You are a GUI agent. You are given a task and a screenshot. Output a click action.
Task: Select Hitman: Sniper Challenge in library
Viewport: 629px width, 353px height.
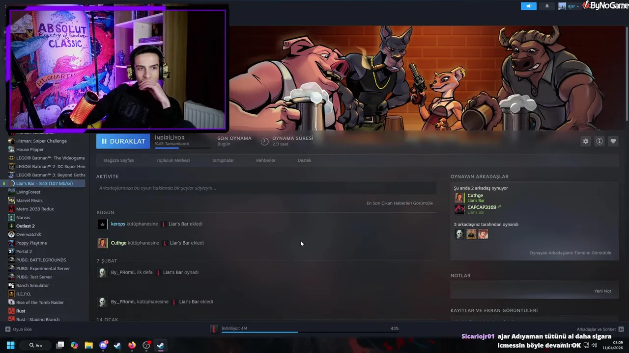coord(41,141)
